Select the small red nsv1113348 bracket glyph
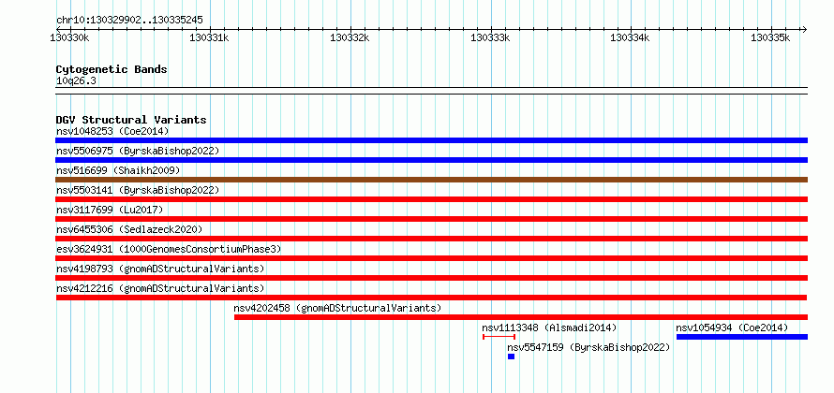The width and height of the screenshot is (834, 393). coord(499,337)
